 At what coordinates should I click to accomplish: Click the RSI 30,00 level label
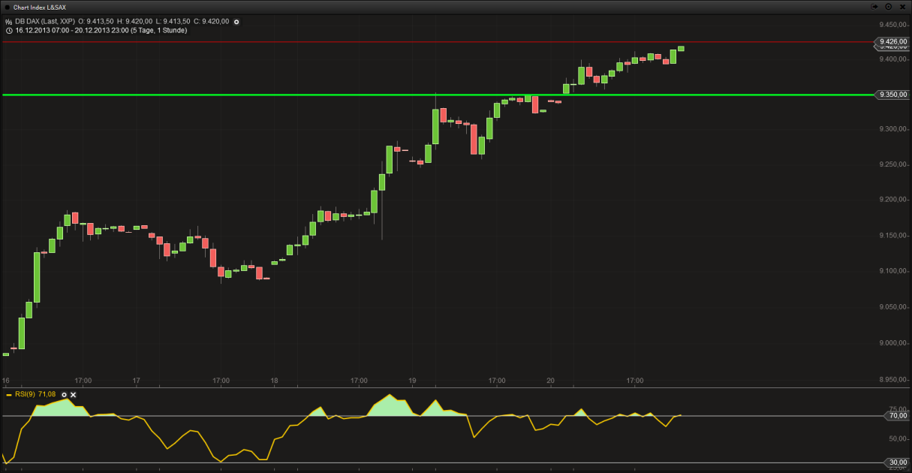tap(898, 462)
